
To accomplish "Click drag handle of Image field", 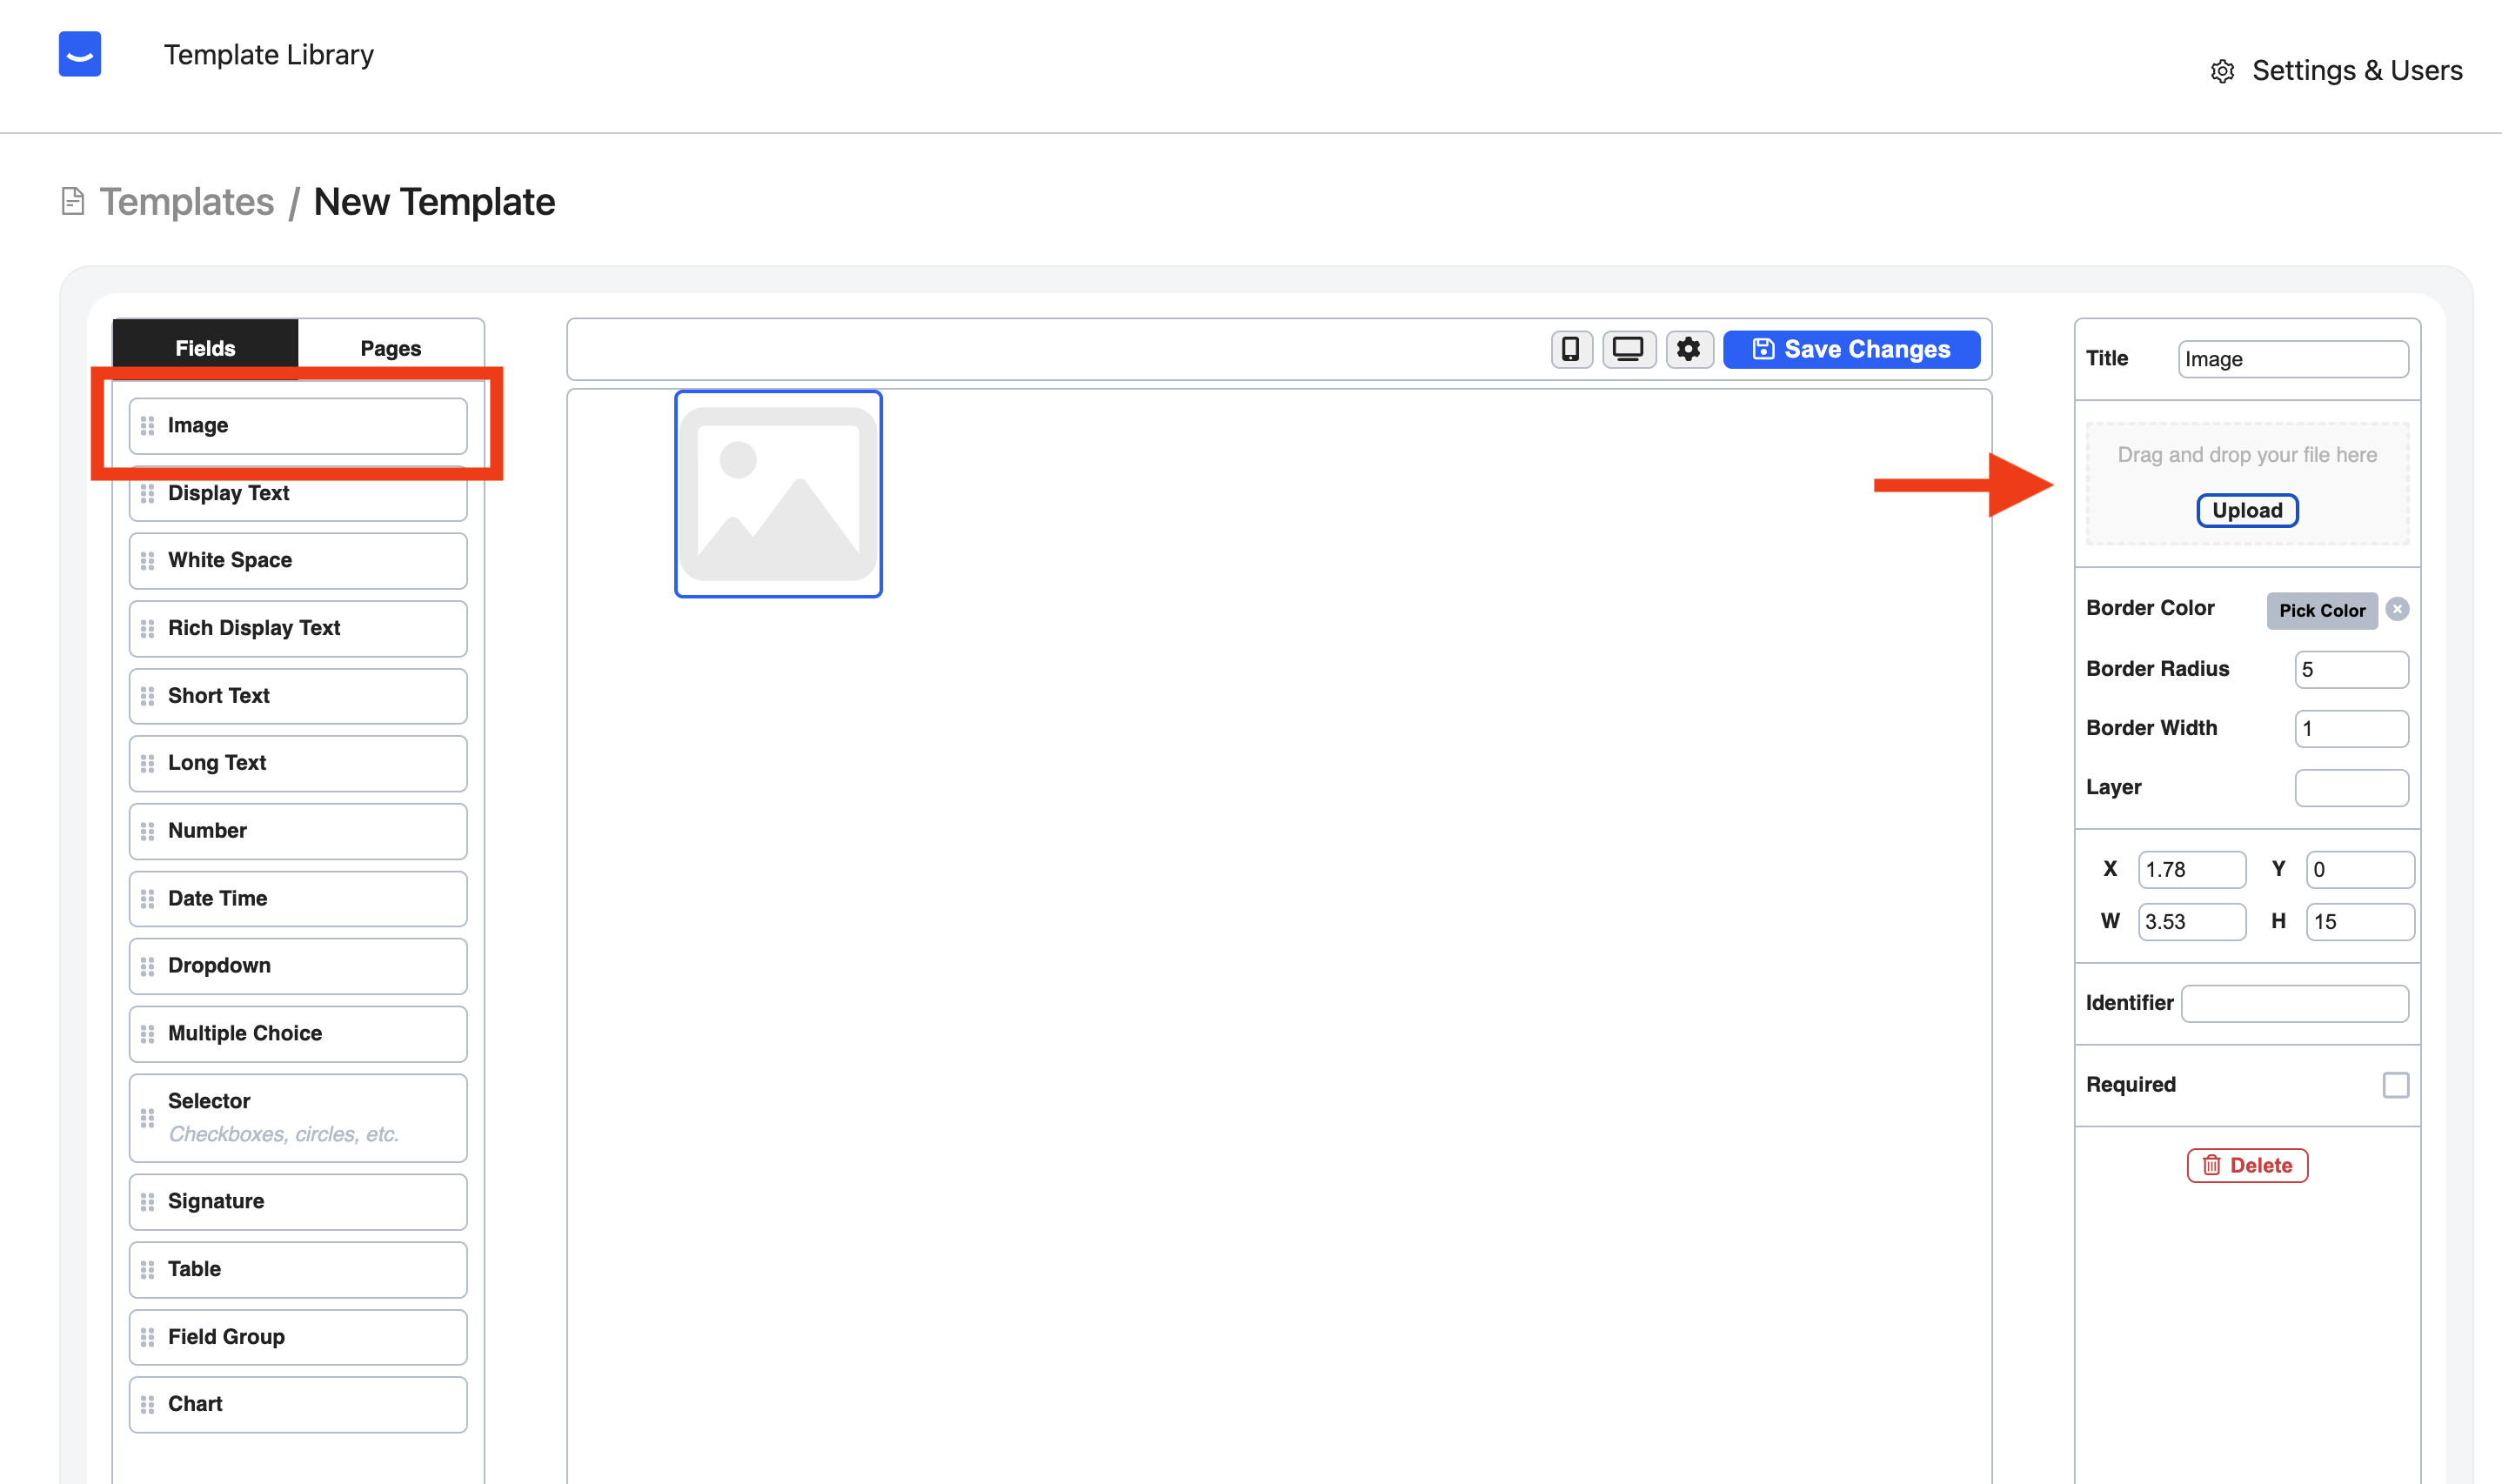I will pos(148,426).
